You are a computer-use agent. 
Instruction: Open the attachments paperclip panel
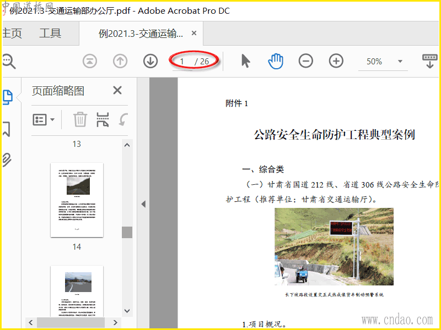(7, 160)
